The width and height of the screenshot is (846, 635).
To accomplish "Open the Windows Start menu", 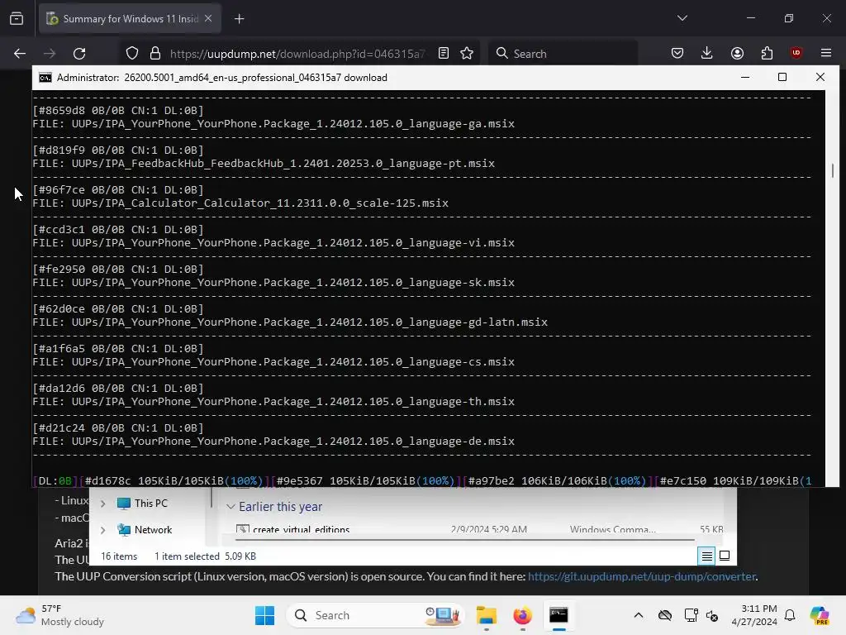I will (x=264, y=615).
